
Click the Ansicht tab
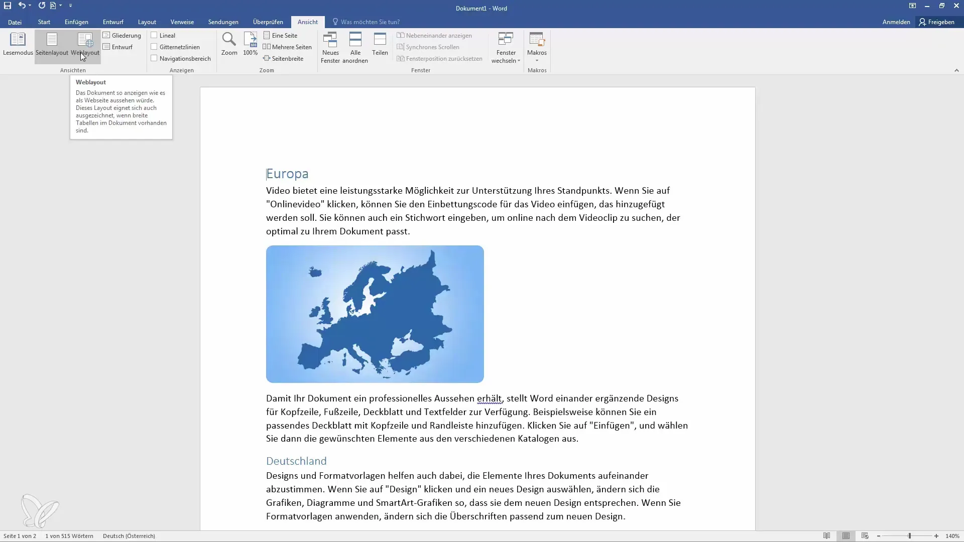tap(308, 22)
